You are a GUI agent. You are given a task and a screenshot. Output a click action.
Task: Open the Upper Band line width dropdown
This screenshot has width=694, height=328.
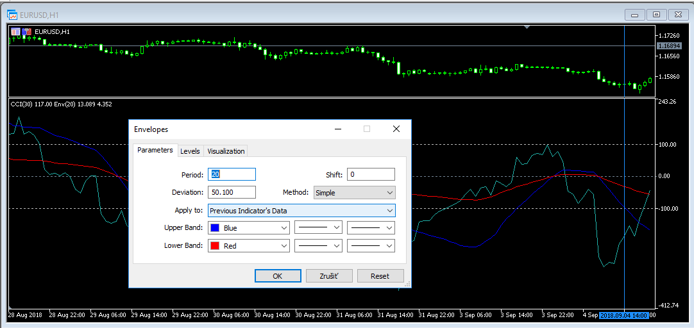point(371,227)
